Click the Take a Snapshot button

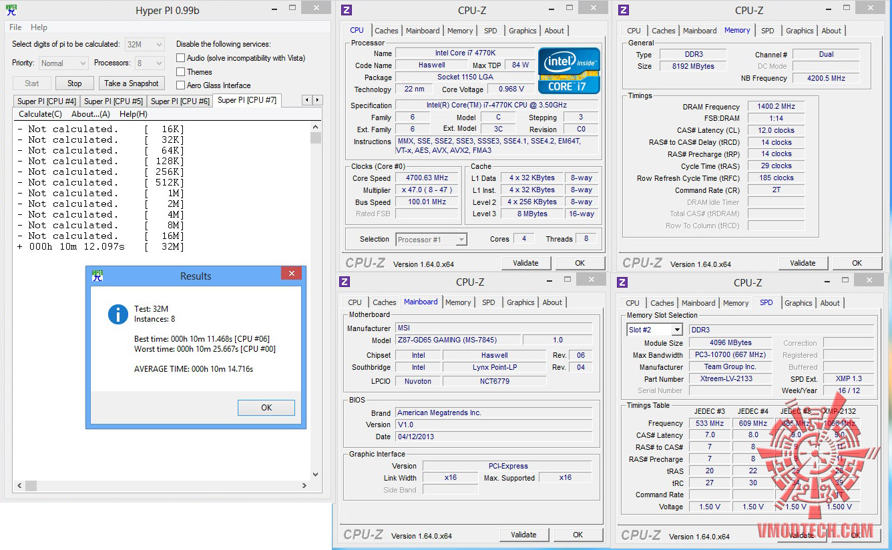pos(132,83)
